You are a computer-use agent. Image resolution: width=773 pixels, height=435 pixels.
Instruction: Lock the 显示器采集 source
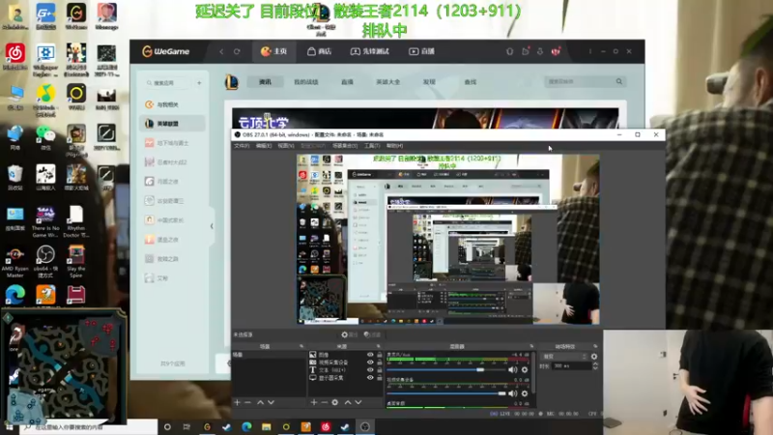point(380,378)
